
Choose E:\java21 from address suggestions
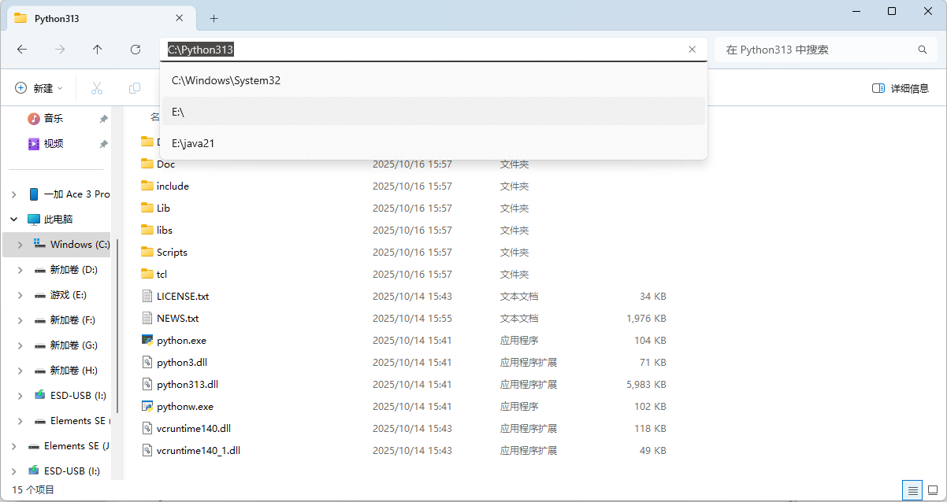pos(193,143)
